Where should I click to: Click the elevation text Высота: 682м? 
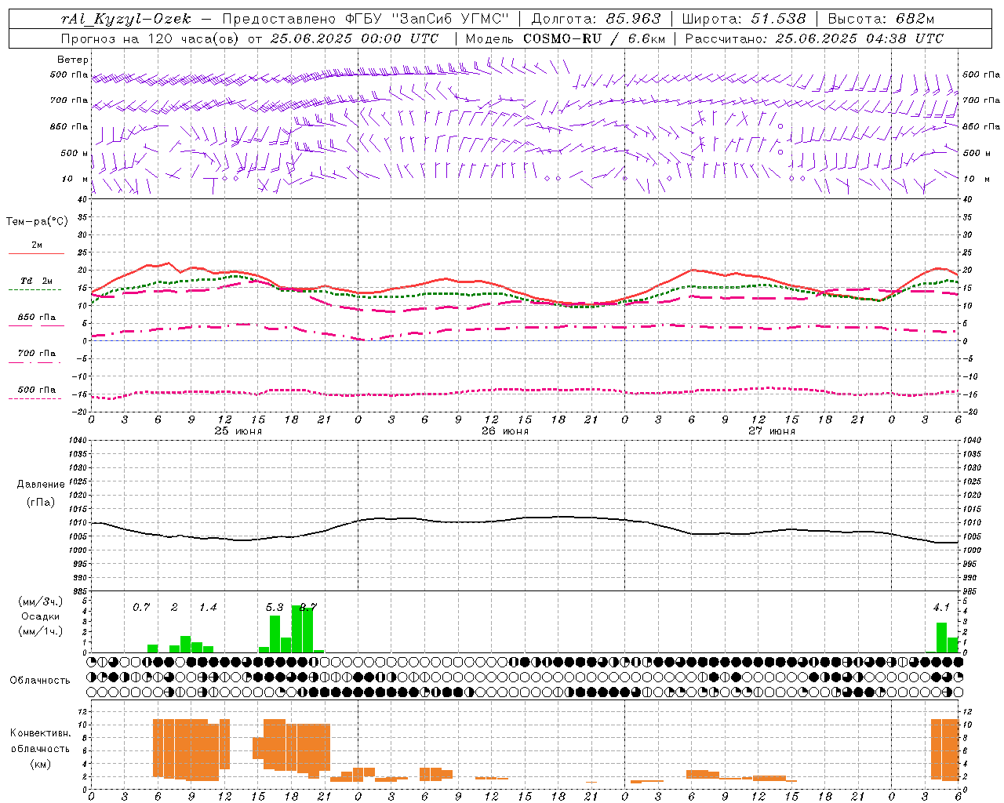tap(882, 19)
